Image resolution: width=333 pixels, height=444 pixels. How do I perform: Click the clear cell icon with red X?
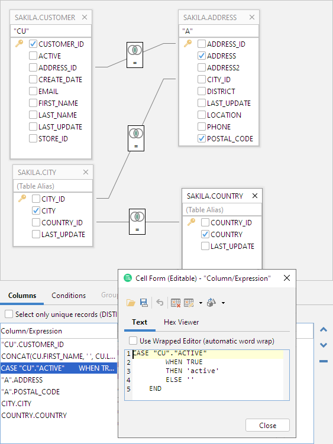coord(176,303)
